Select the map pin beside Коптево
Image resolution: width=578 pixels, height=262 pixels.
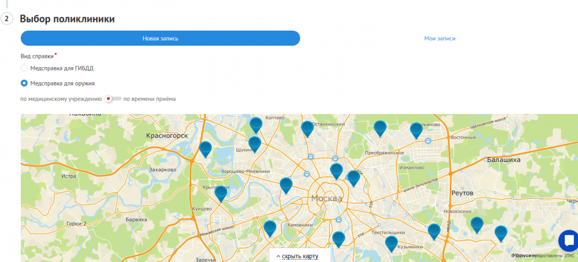click(x=256, y=124)
